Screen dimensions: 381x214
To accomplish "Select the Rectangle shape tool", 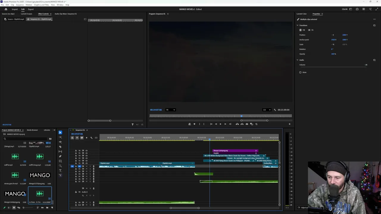I will pos(60,161).
